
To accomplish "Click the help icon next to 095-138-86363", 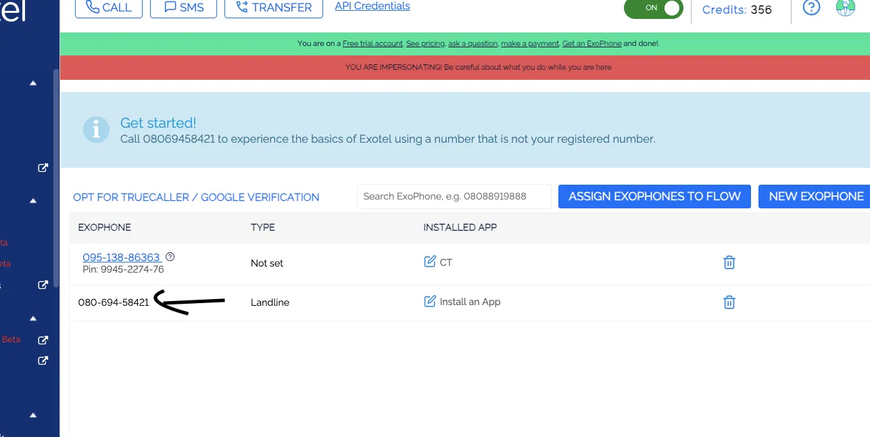I will (x=170, y=256).
